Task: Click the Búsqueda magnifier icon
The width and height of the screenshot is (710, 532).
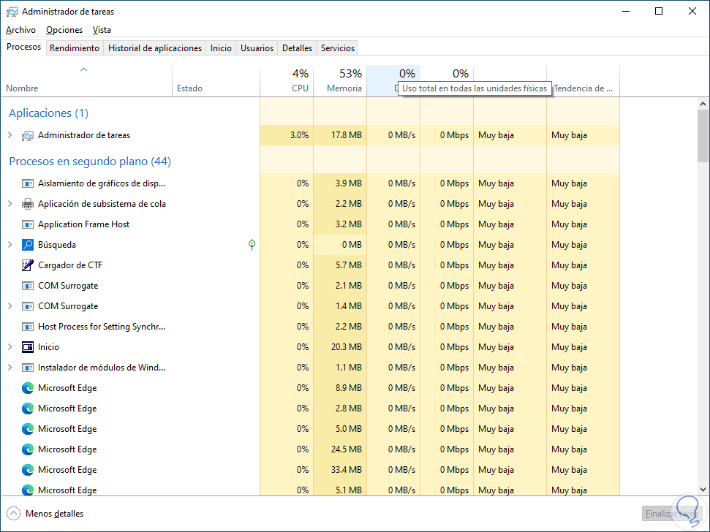Action: point(28,245)
